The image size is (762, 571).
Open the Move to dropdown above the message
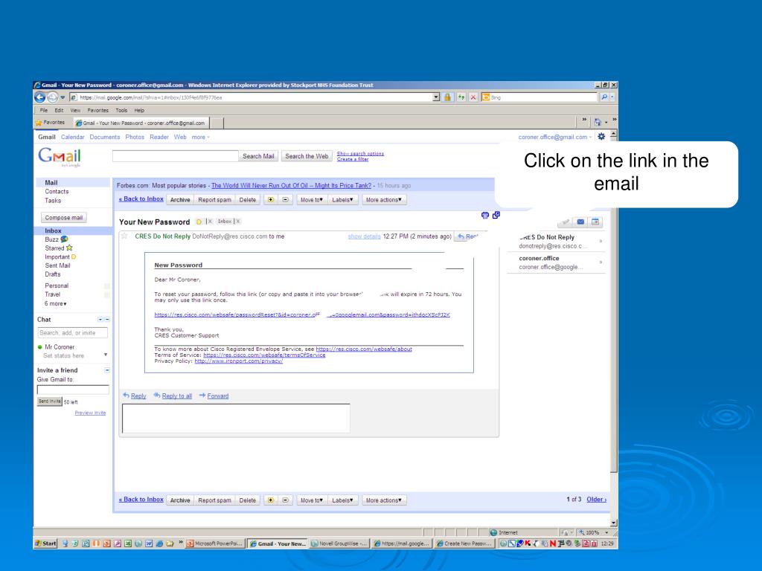click(x=312, y=199)
